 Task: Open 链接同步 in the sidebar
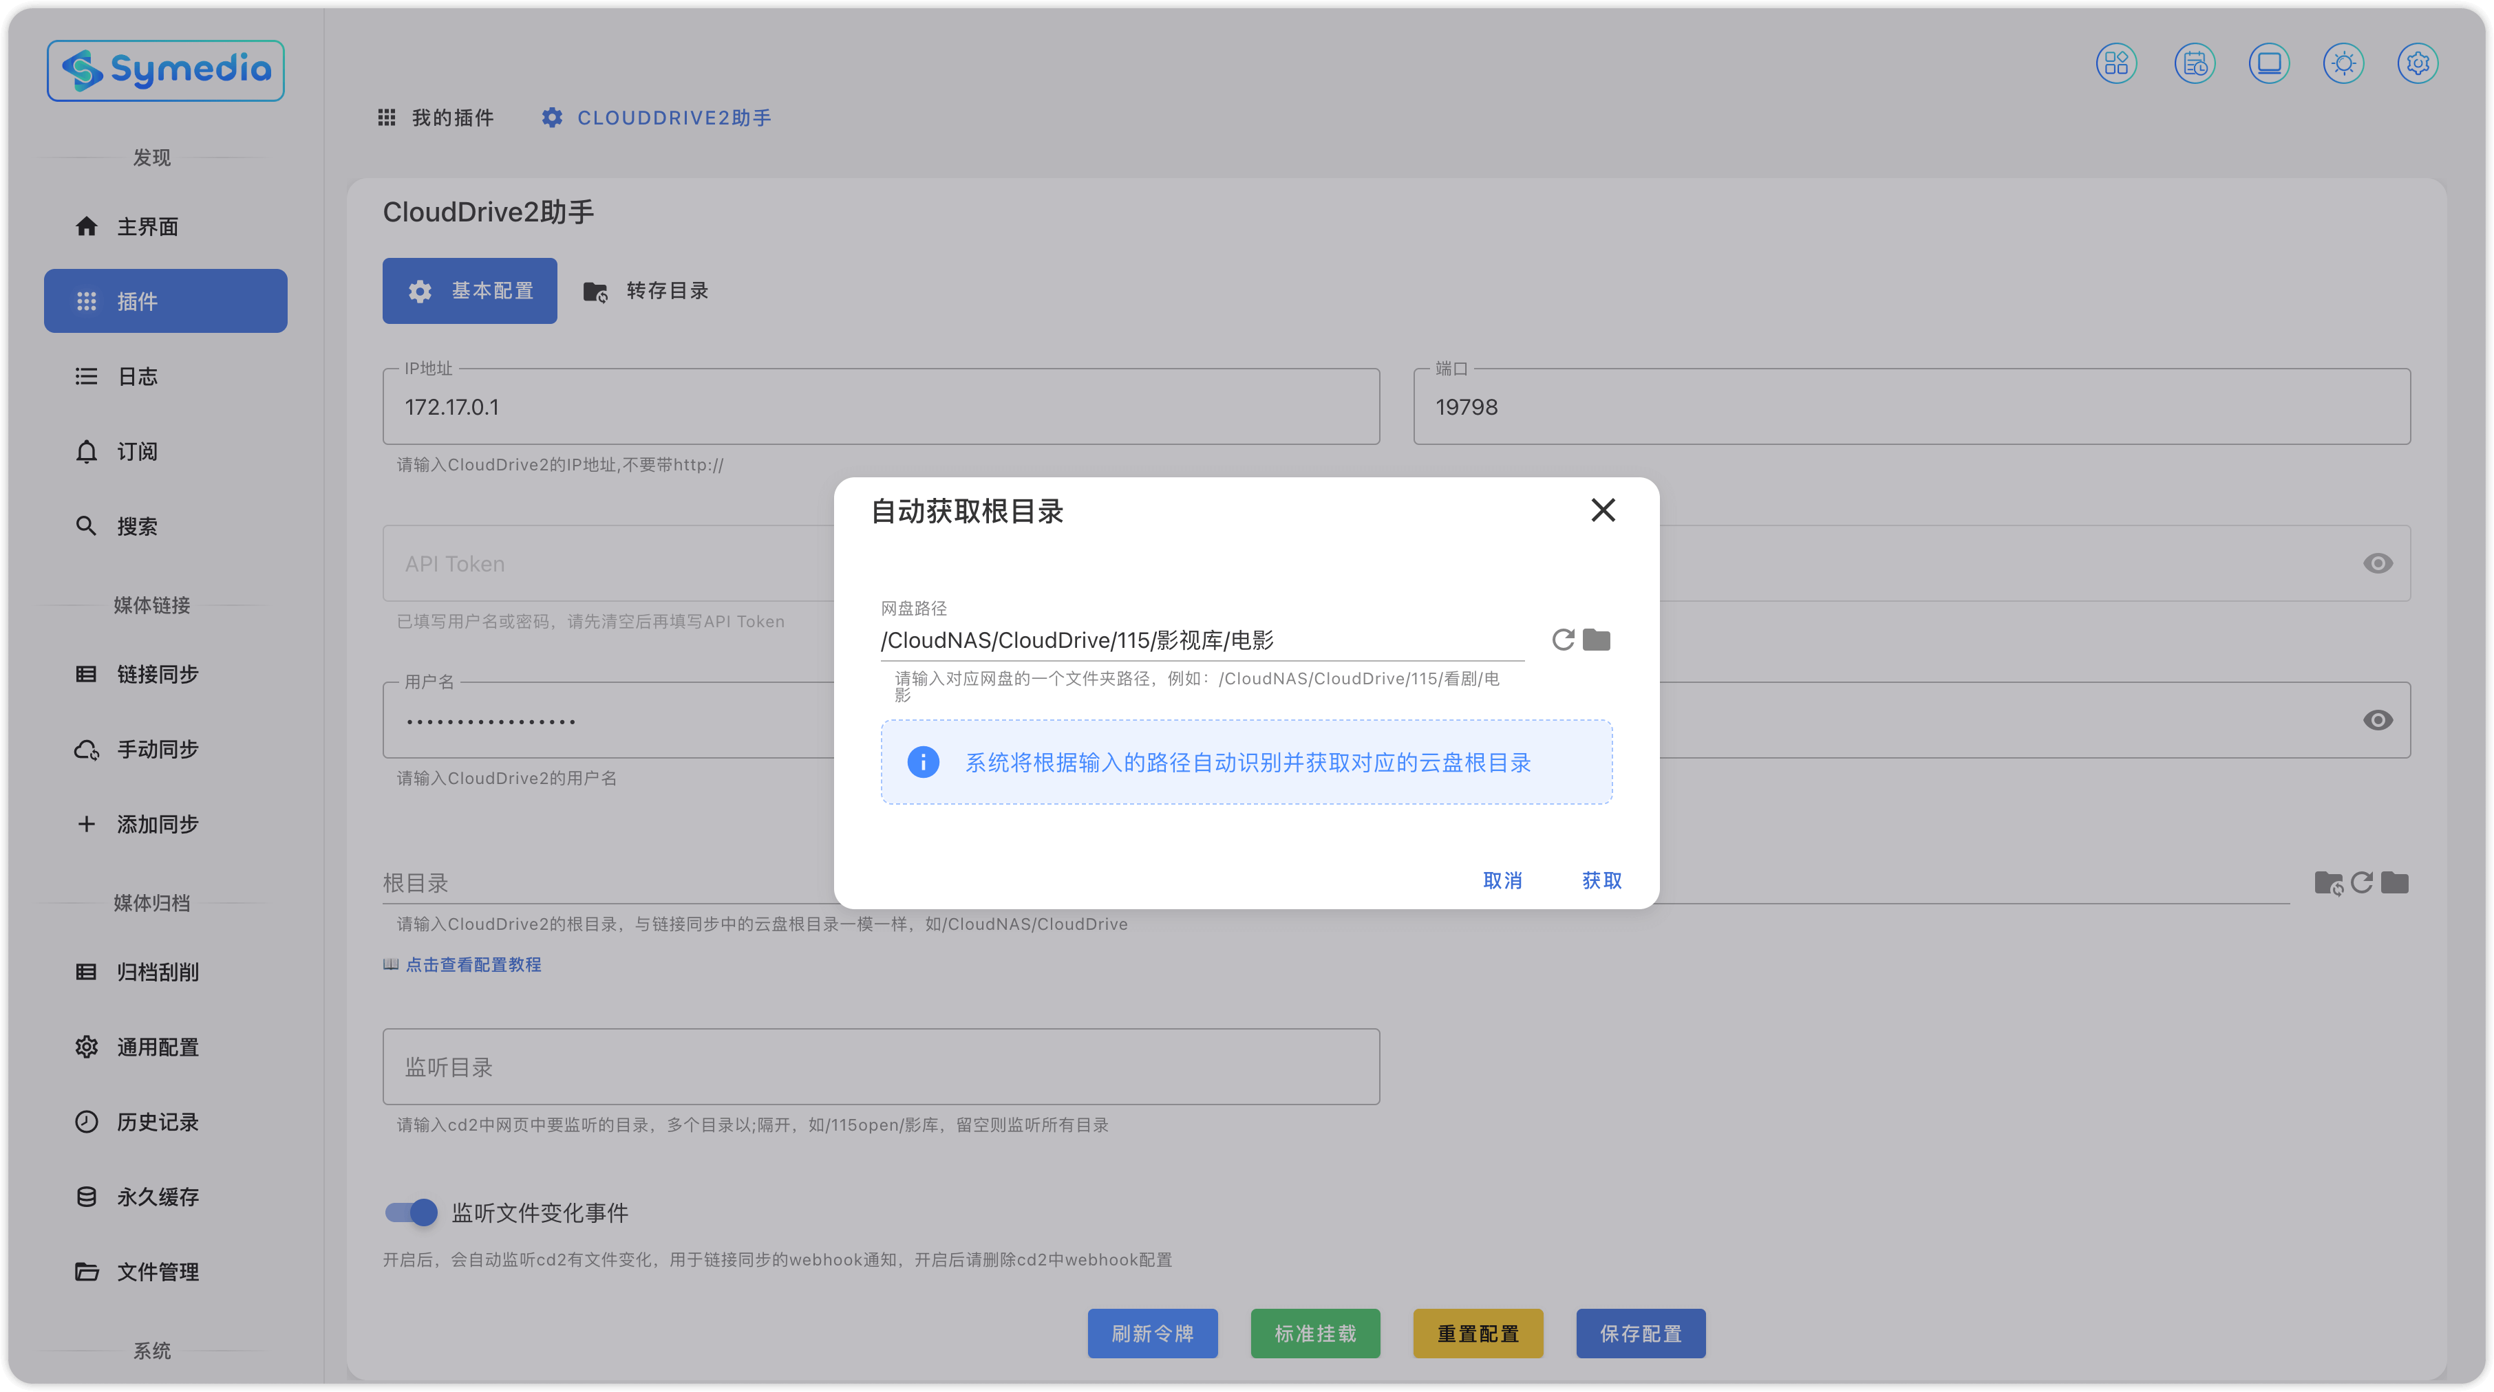(157, 674)
